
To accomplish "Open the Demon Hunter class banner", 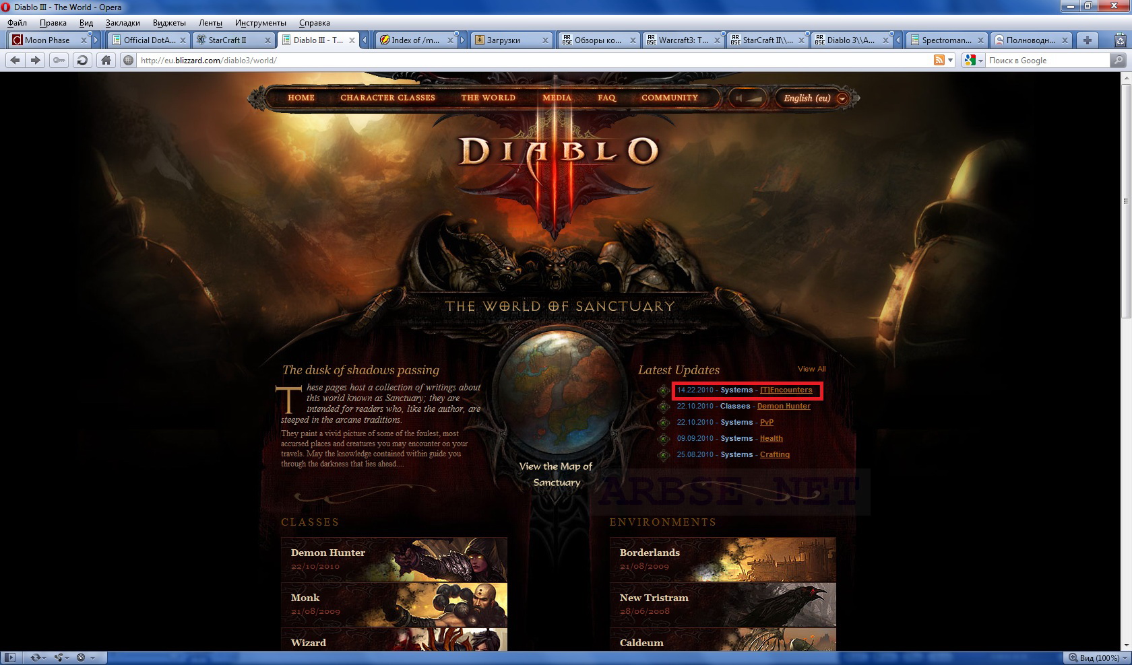I will pyautogui.click(x=394, y=559).
